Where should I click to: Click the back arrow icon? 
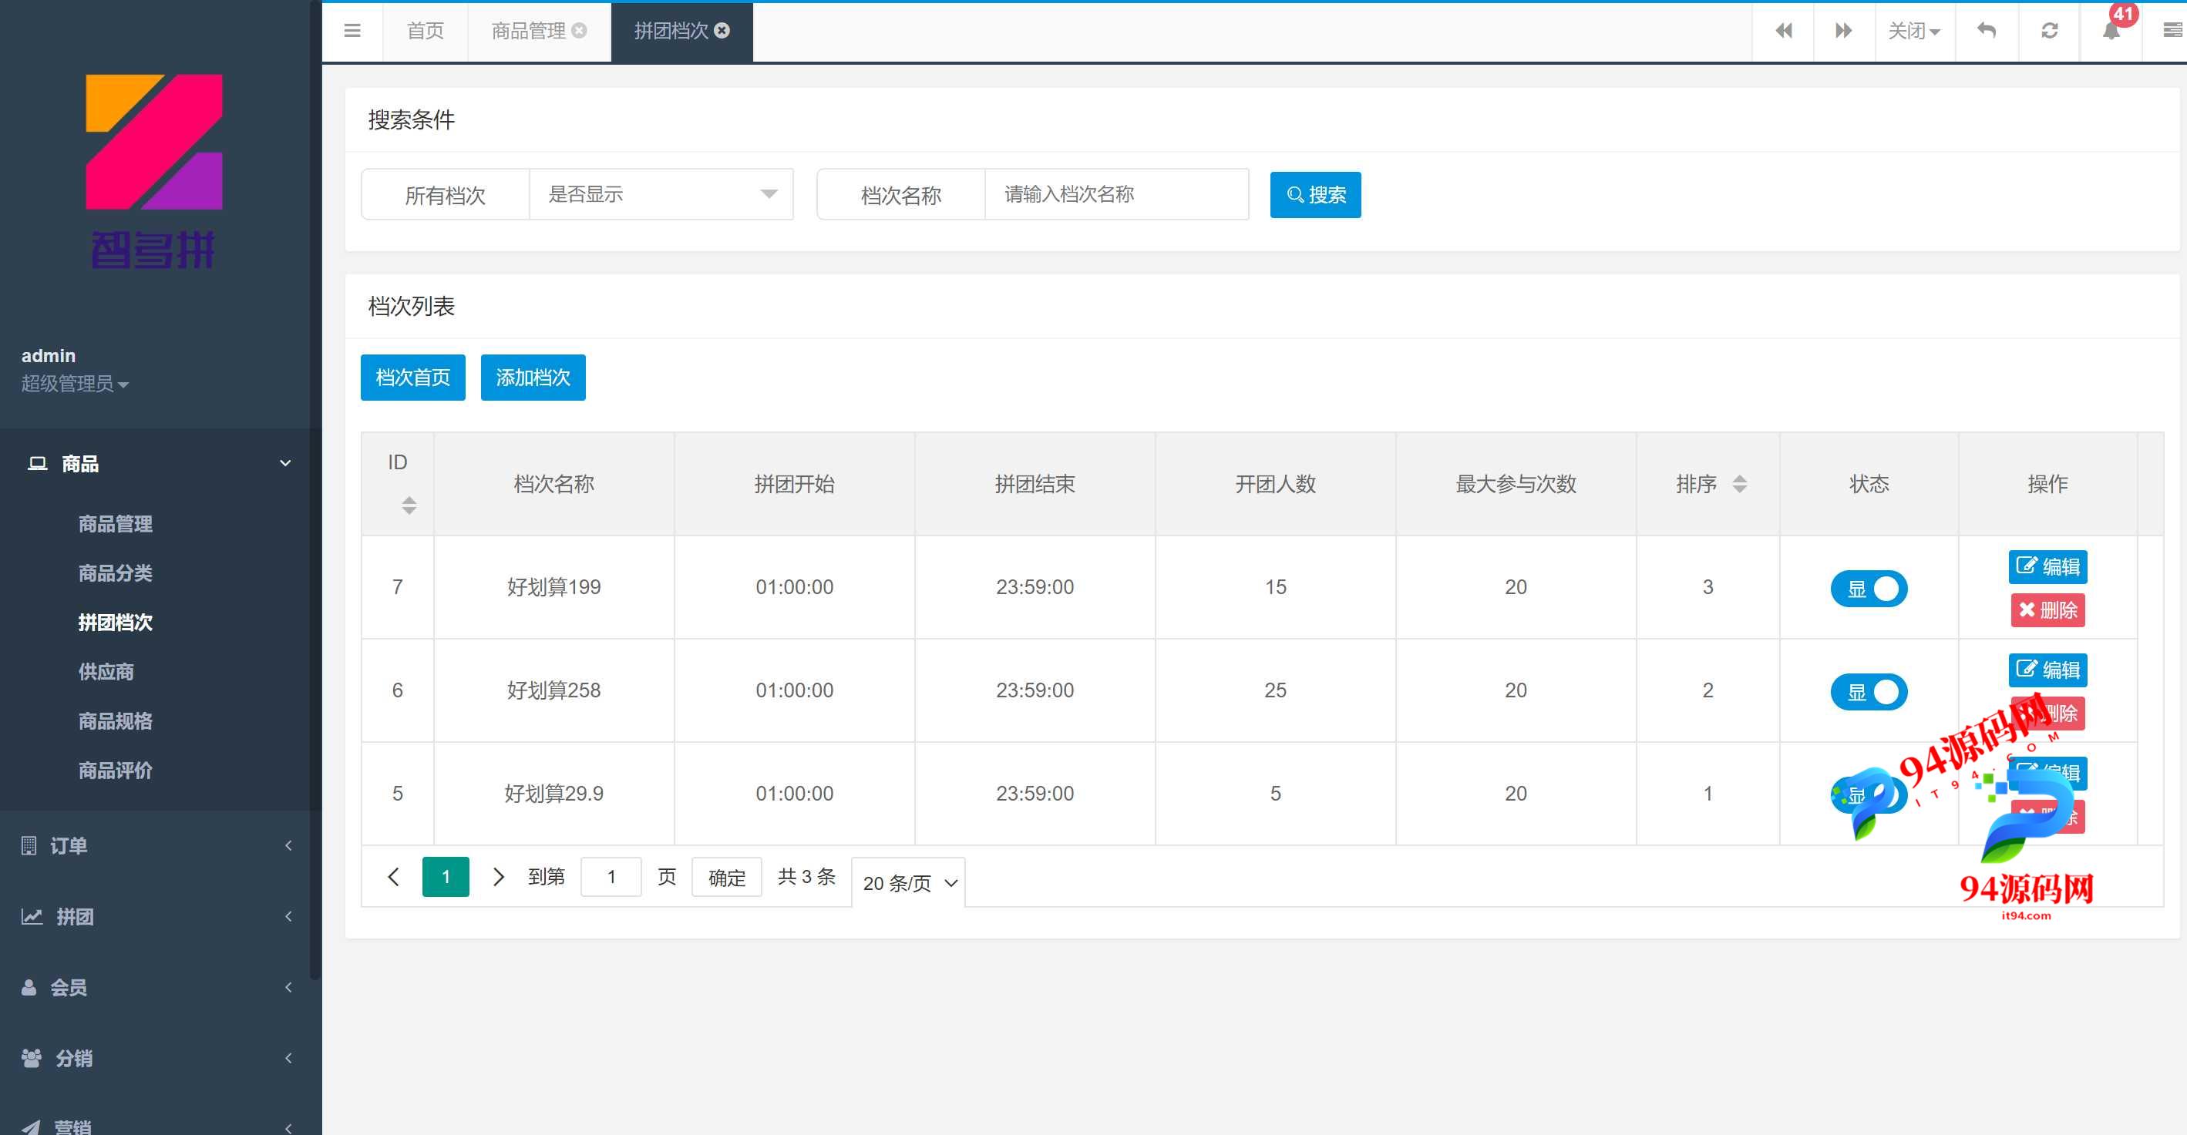coord(1987,31)
